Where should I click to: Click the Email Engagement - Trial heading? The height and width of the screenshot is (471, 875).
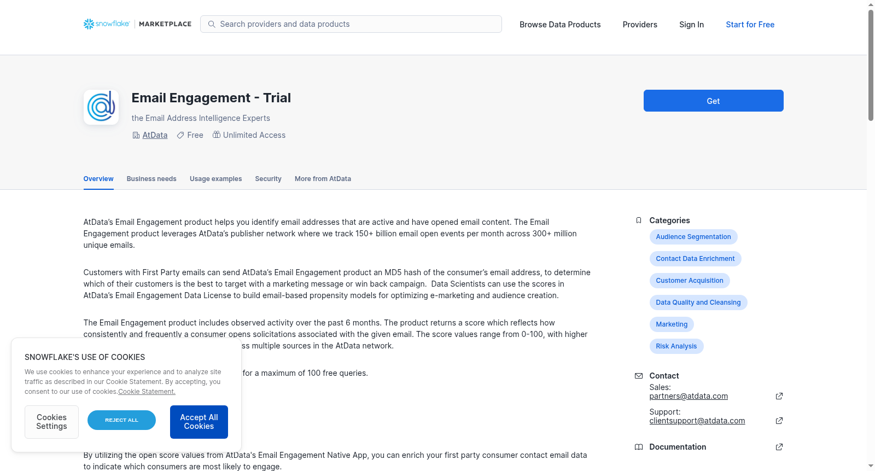[211, 98]
